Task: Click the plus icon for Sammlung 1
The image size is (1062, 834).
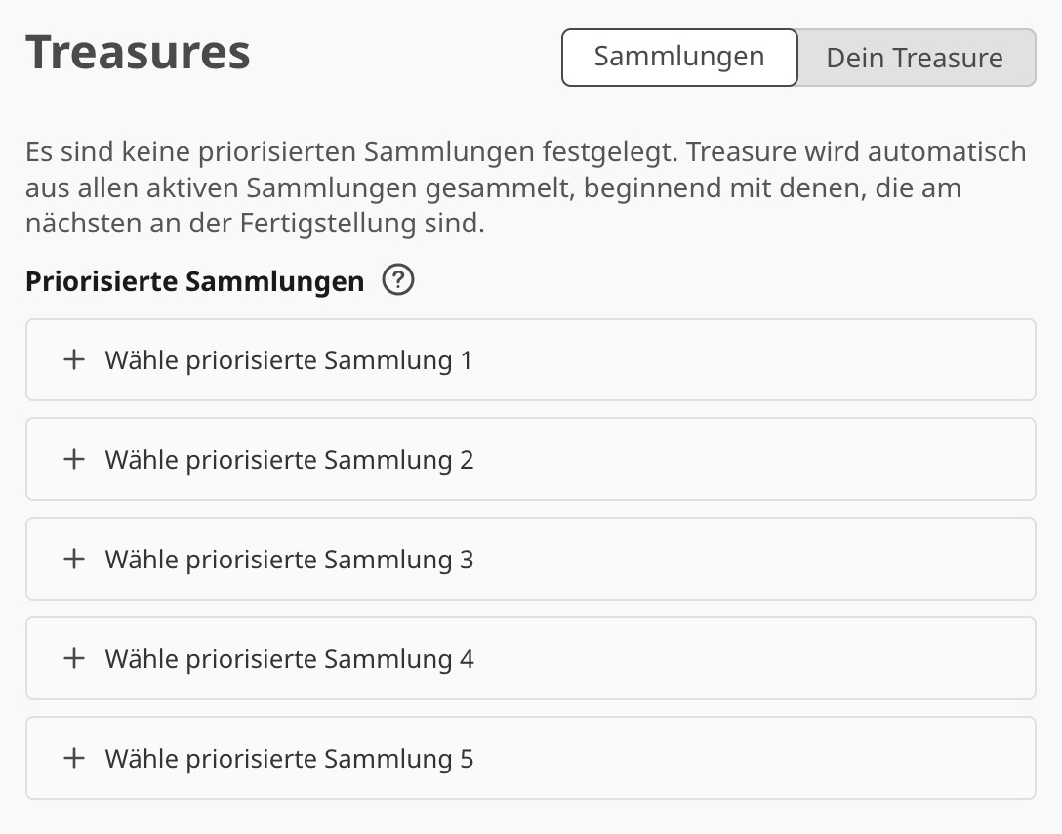Action: pyautogui.click(x=74, y=360)
